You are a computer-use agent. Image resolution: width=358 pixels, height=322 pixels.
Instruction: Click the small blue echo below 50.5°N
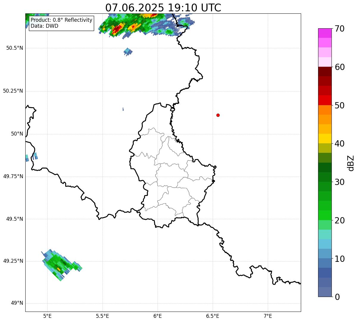click(128, 52)
